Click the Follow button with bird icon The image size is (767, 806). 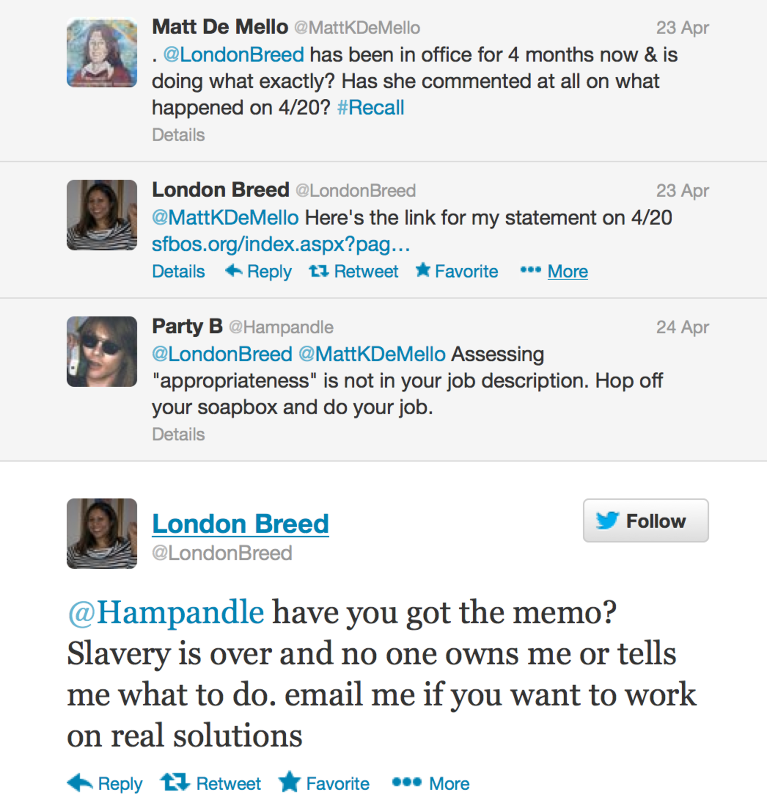646,521
